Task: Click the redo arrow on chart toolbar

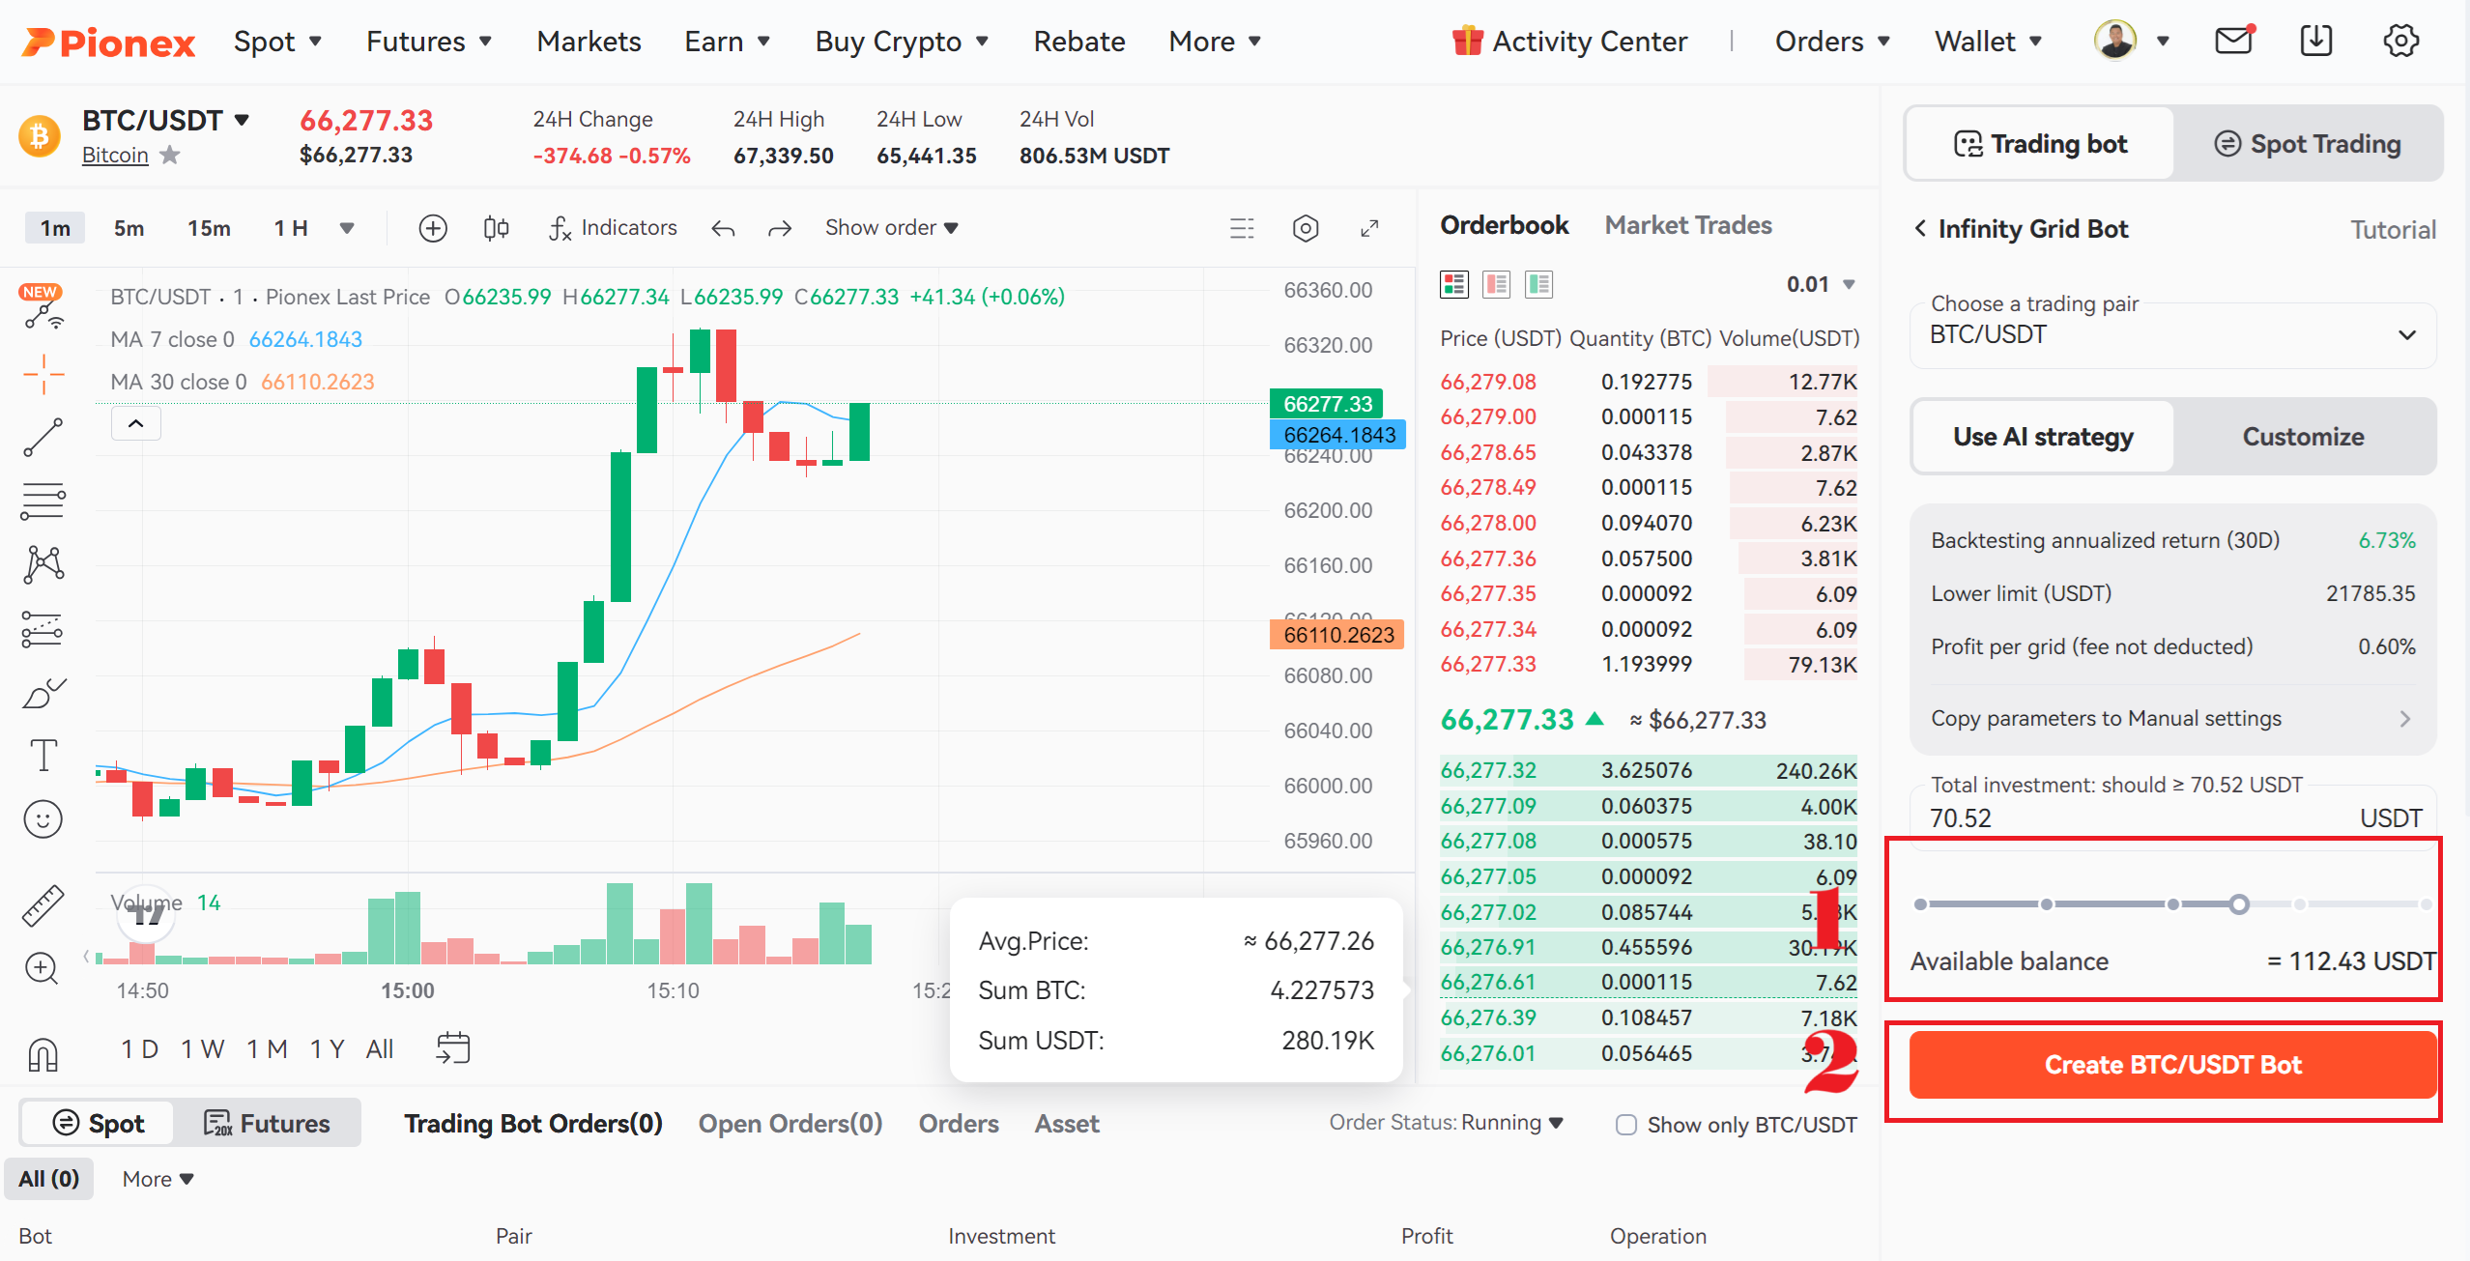Action: 780,229
